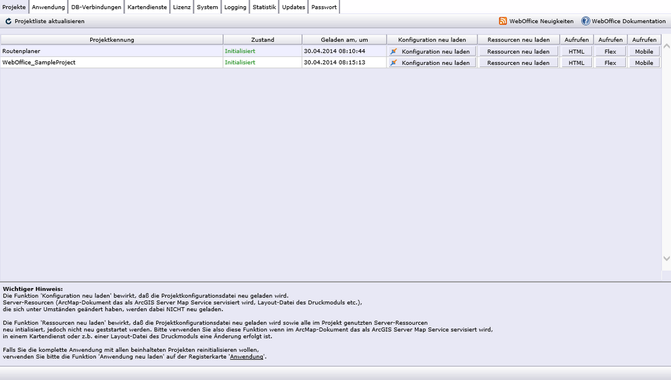Click the refresh icon beside Projektliste aktualisieren
Image resolution: width=671 pixels, height=380 pixels.
[x=7, y=21]
